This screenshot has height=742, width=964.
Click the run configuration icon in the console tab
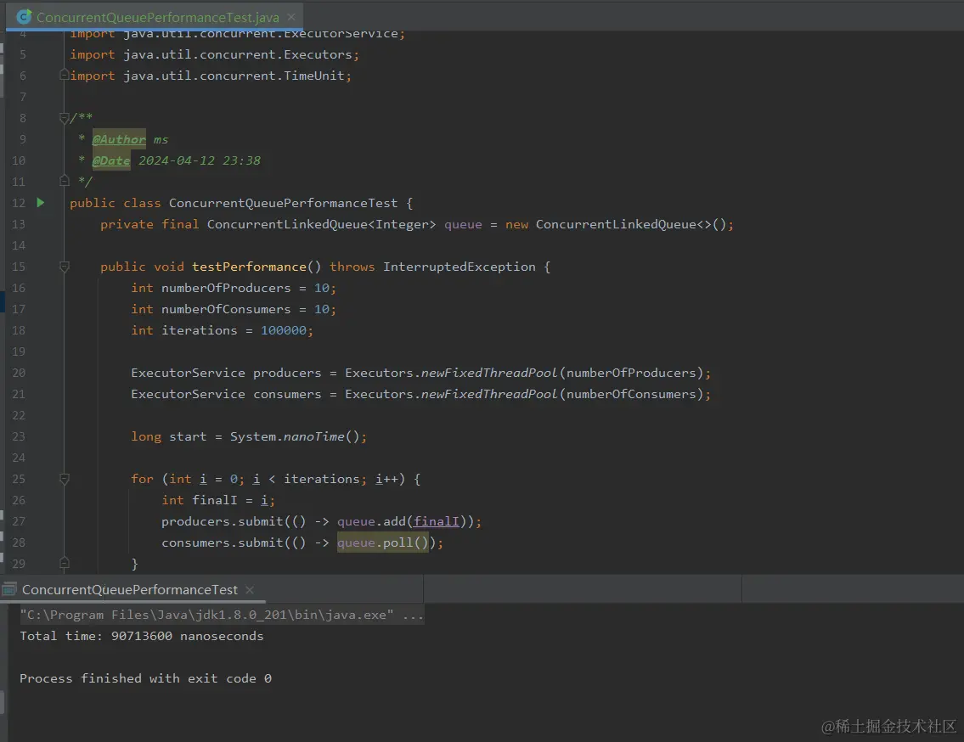coord(8,589)
